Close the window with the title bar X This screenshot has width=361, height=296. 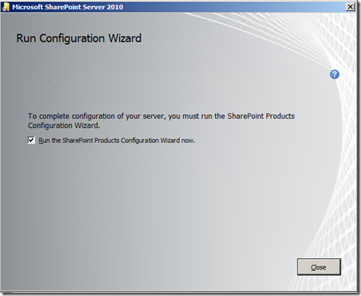(350, 7)
